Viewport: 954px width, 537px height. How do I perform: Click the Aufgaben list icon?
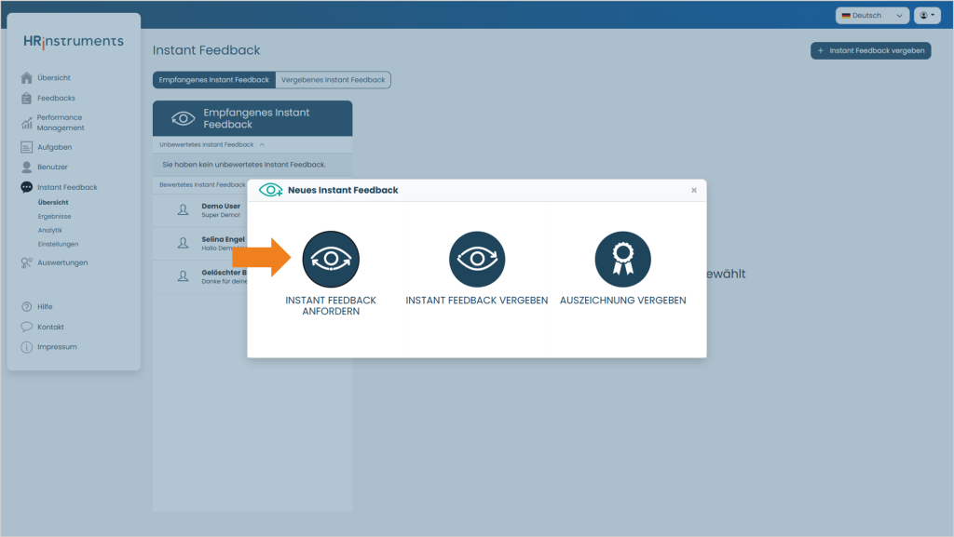tap(26, 147)
